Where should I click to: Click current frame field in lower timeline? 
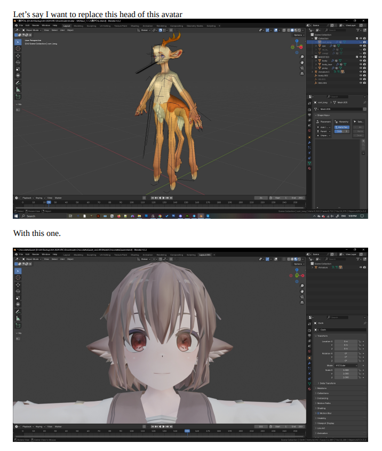[x=261, y=426]
